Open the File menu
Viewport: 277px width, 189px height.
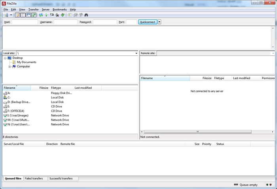[x=6, y=9]
